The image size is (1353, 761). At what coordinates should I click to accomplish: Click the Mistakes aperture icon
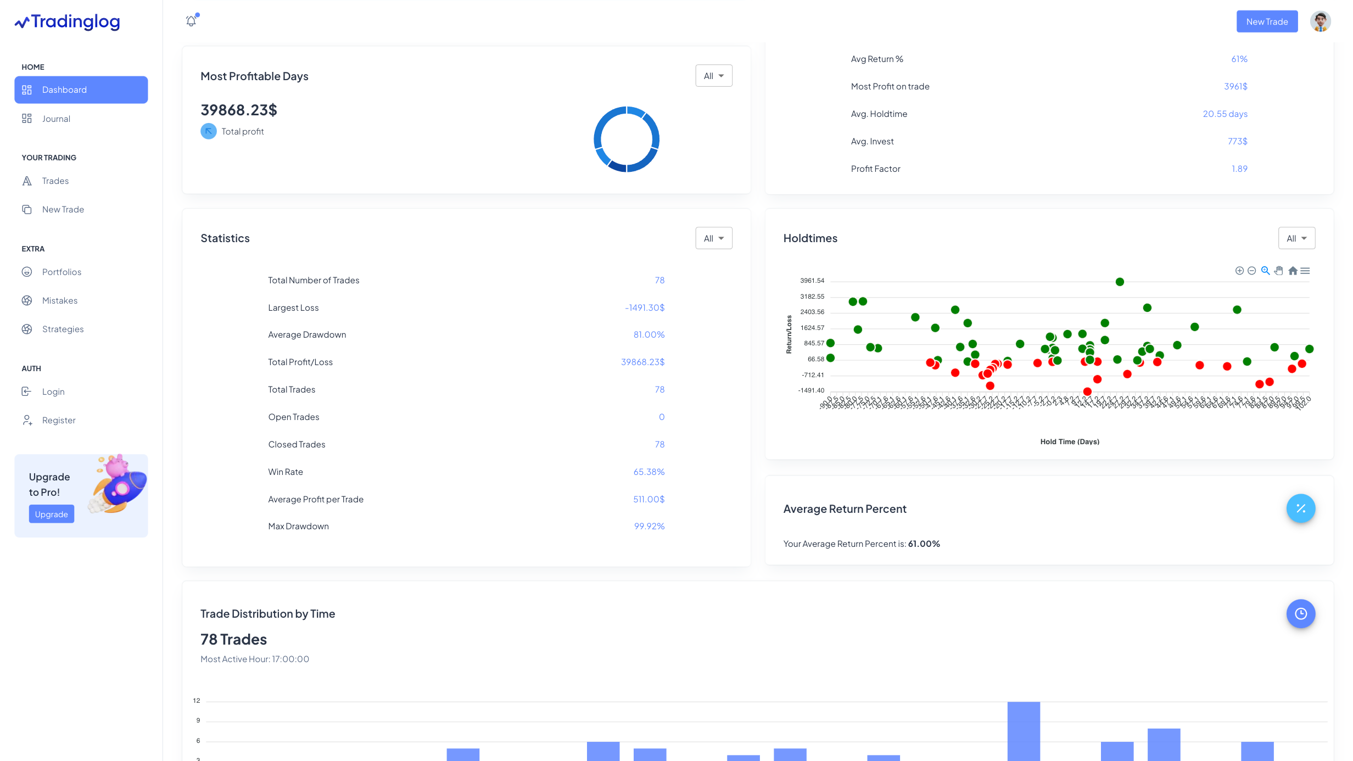27,300
